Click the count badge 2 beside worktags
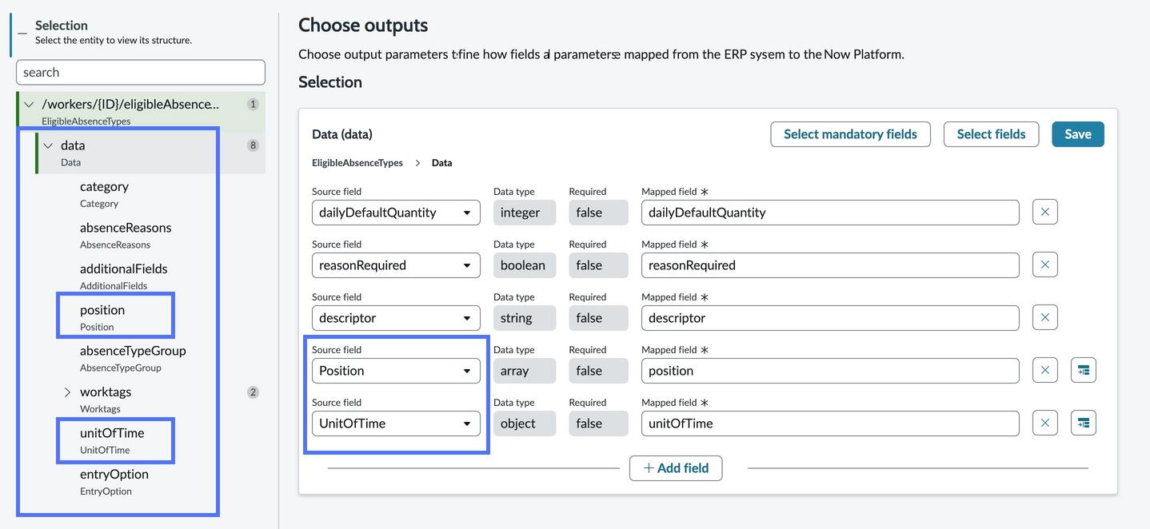This screenshot has width=1150, height=529. [253, 392]
